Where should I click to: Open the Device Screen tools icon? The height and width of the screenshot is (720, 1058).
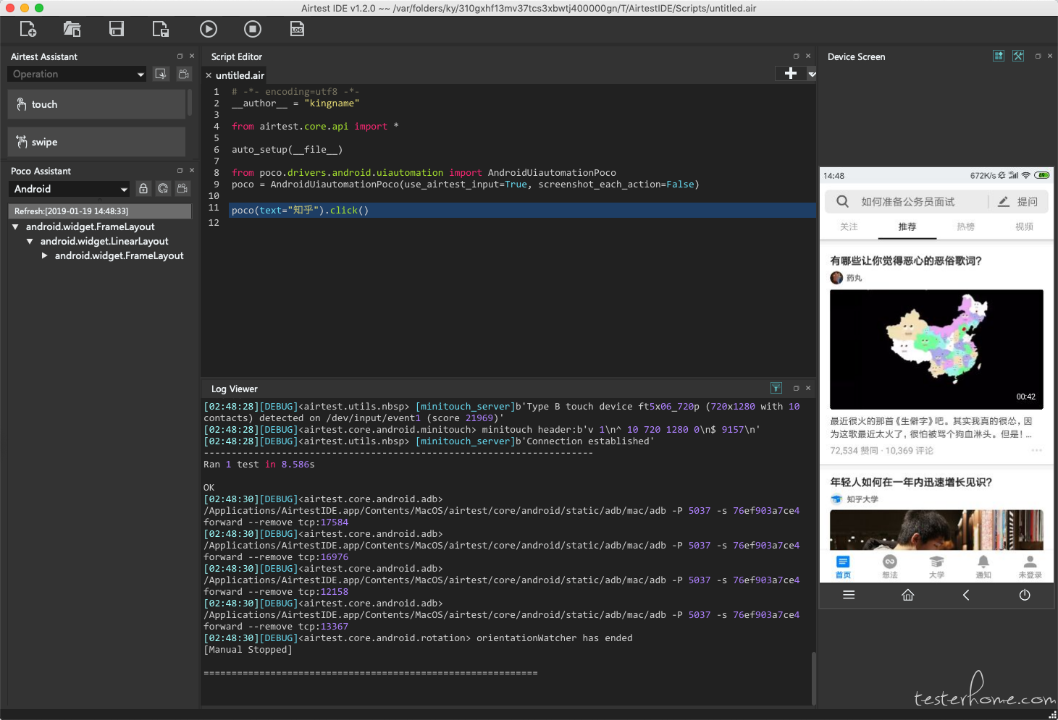point(1018,56)
